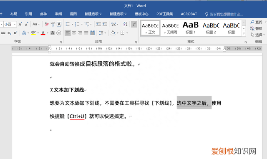Open the 视图 tab

(73, 14)
